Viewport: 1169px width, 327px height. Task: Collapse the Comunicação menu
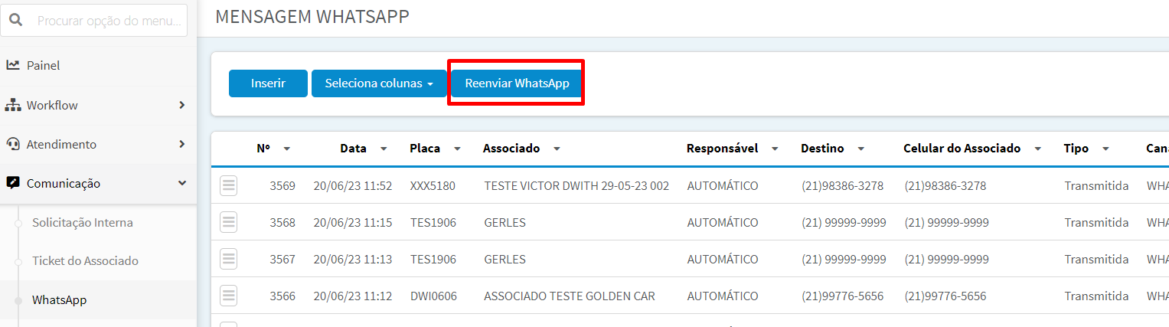point(98,183)
